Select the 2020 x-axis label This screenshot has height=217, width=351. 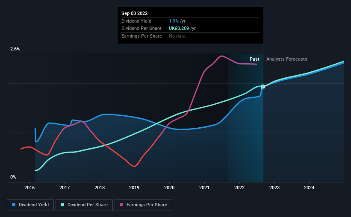[x=169, y=188]
